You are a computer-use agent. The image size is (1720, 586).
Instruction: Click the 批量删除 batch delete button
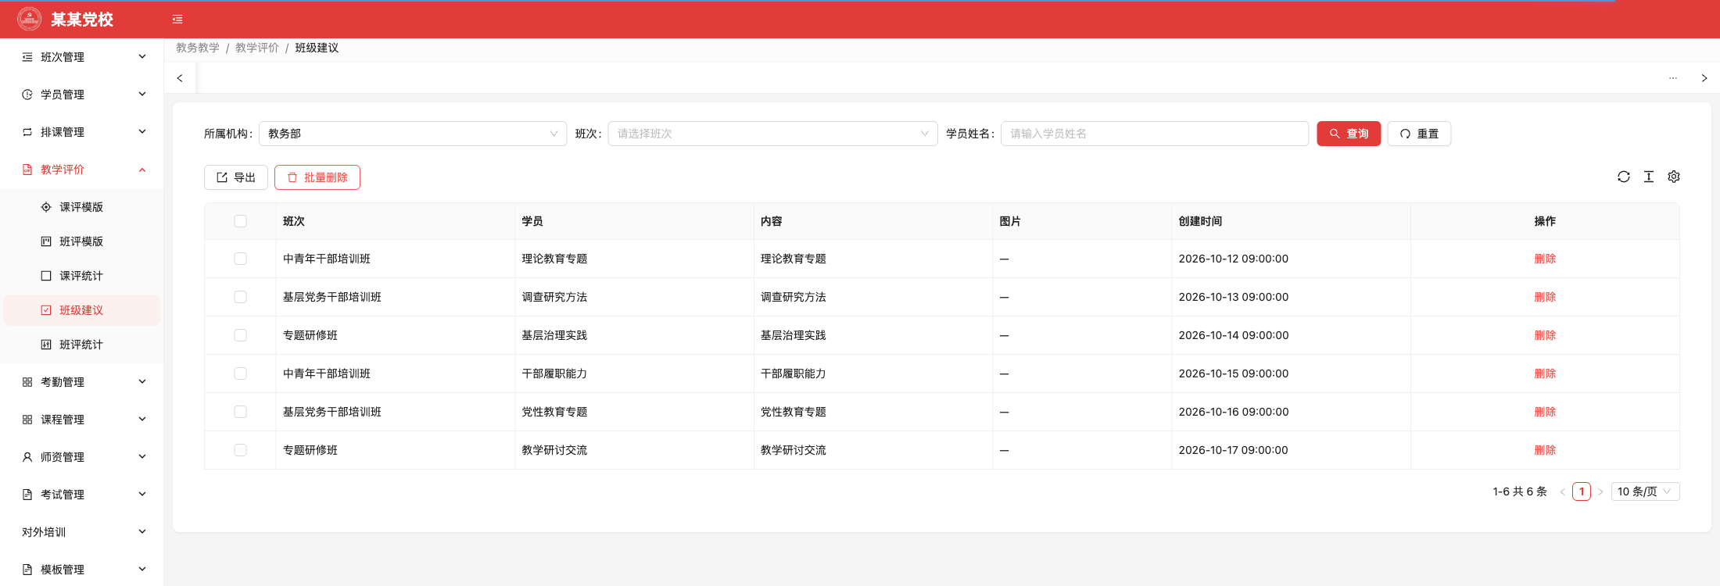[317, 177]
